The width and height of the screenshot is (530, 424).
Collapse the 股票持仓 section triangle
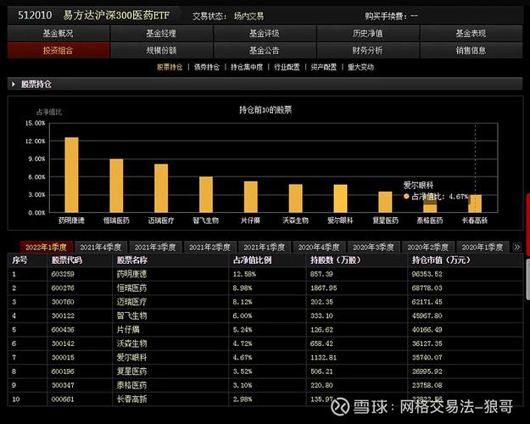pos(14,84)
